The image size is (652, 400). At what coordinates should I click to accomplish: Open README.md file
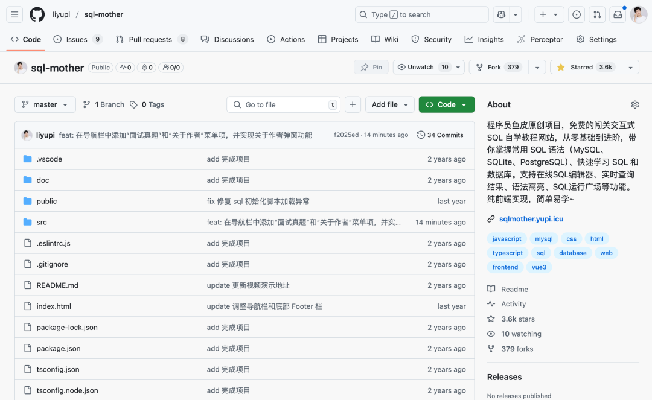click(x=57, y=285)
